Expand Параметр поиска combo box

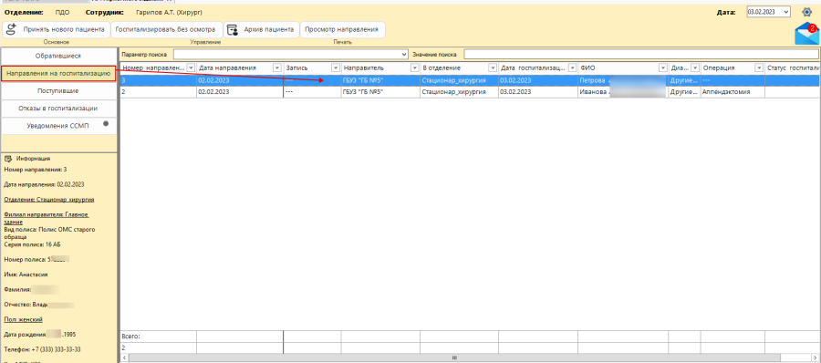coord(404,55)
